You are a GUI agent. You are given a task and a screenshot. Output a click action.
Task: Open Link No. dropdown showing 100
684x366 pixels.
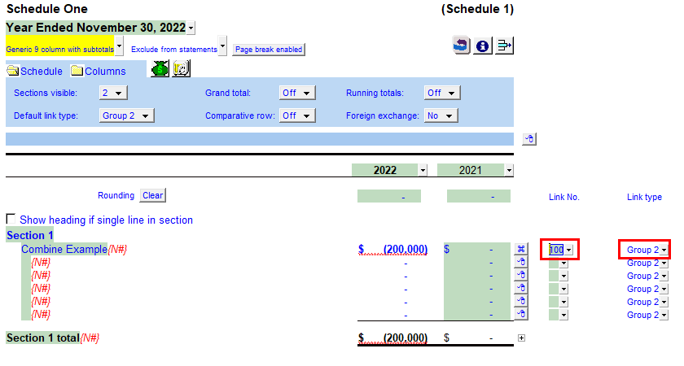point(569,250)
